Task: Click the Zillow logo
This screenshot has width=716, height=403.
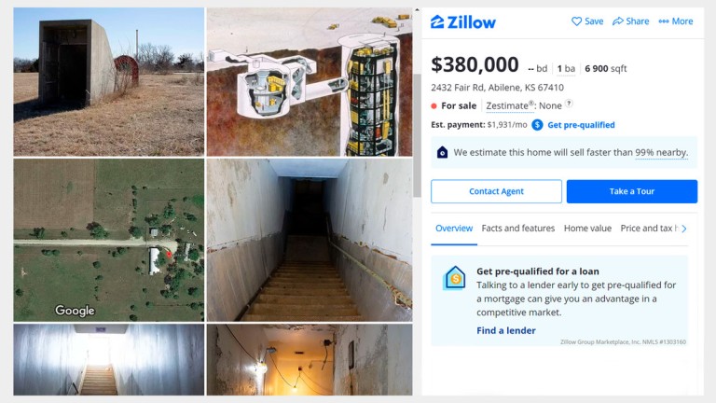Action: click(463, 22)
